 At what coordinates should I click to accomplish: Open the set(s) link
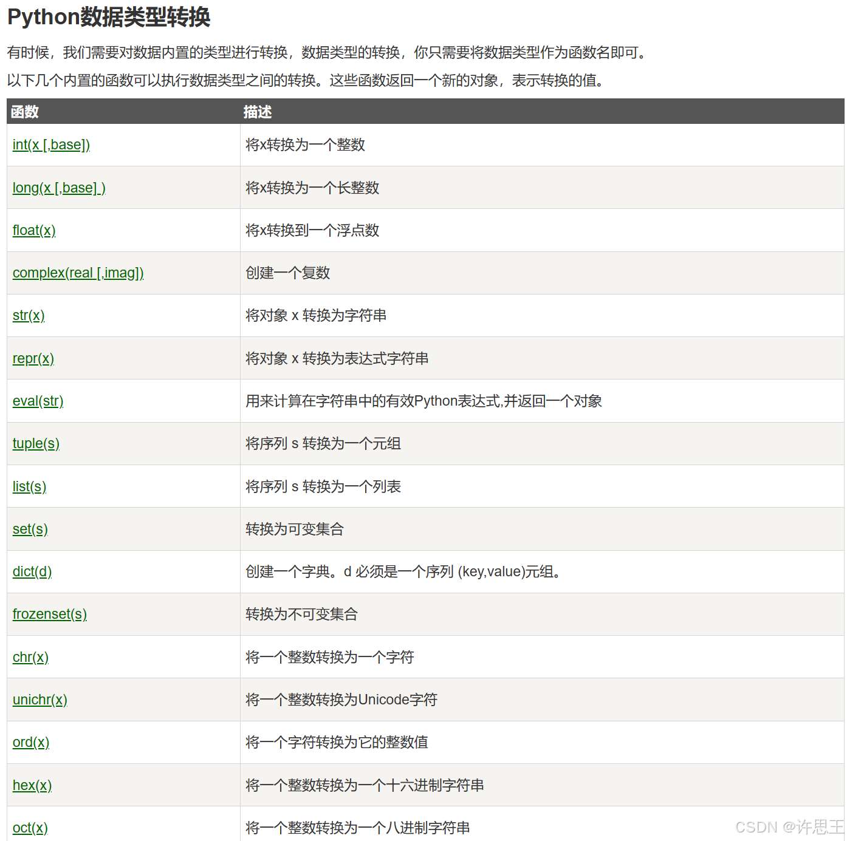30,529
